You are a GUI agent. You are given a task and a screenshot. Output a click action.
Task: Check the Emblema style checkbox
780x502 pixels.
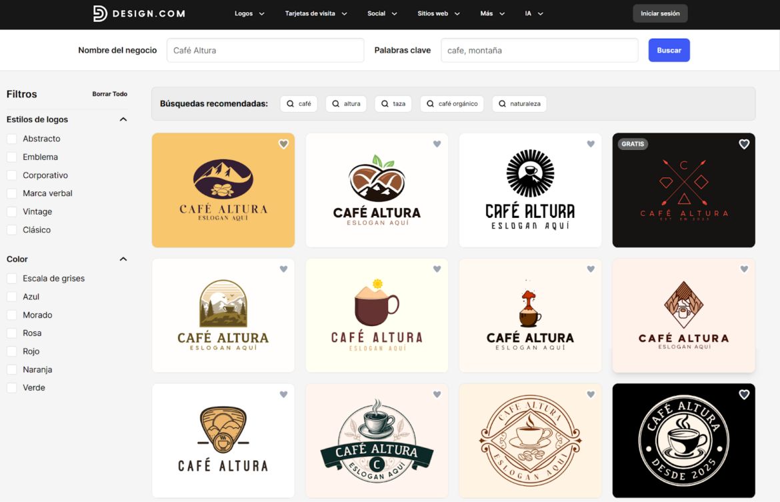pos(11,157)
